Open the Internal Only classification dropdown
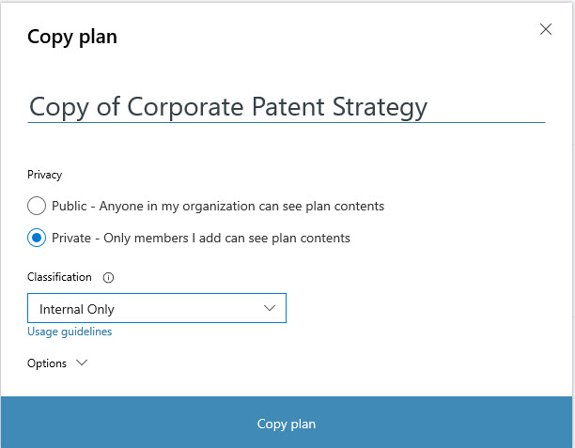Image resolution: width=575 pixels, height=448 pixels. 156,308
